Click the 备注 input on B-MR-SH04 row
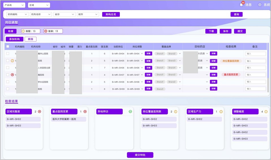The height and width of the screenshot is (160, 271). (x=255, y=54)
